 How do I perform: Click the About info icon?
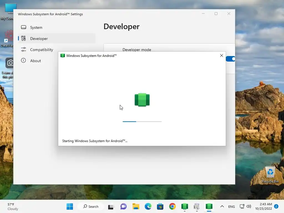point(23,60)
